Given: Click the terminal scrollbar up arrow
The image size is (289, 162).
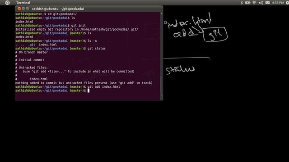Looking at the screenshot, I should (162, 13).
